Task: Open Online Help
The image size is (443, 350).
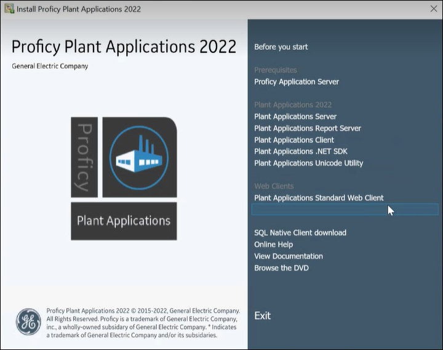Action: click(x=273, y=245)
